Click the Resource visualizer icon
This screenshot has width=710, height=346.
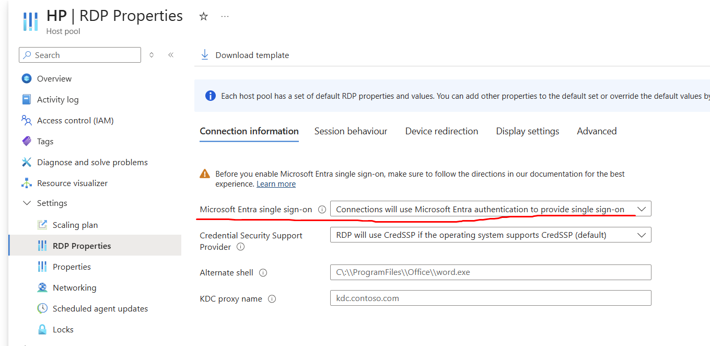pos(26,183)
